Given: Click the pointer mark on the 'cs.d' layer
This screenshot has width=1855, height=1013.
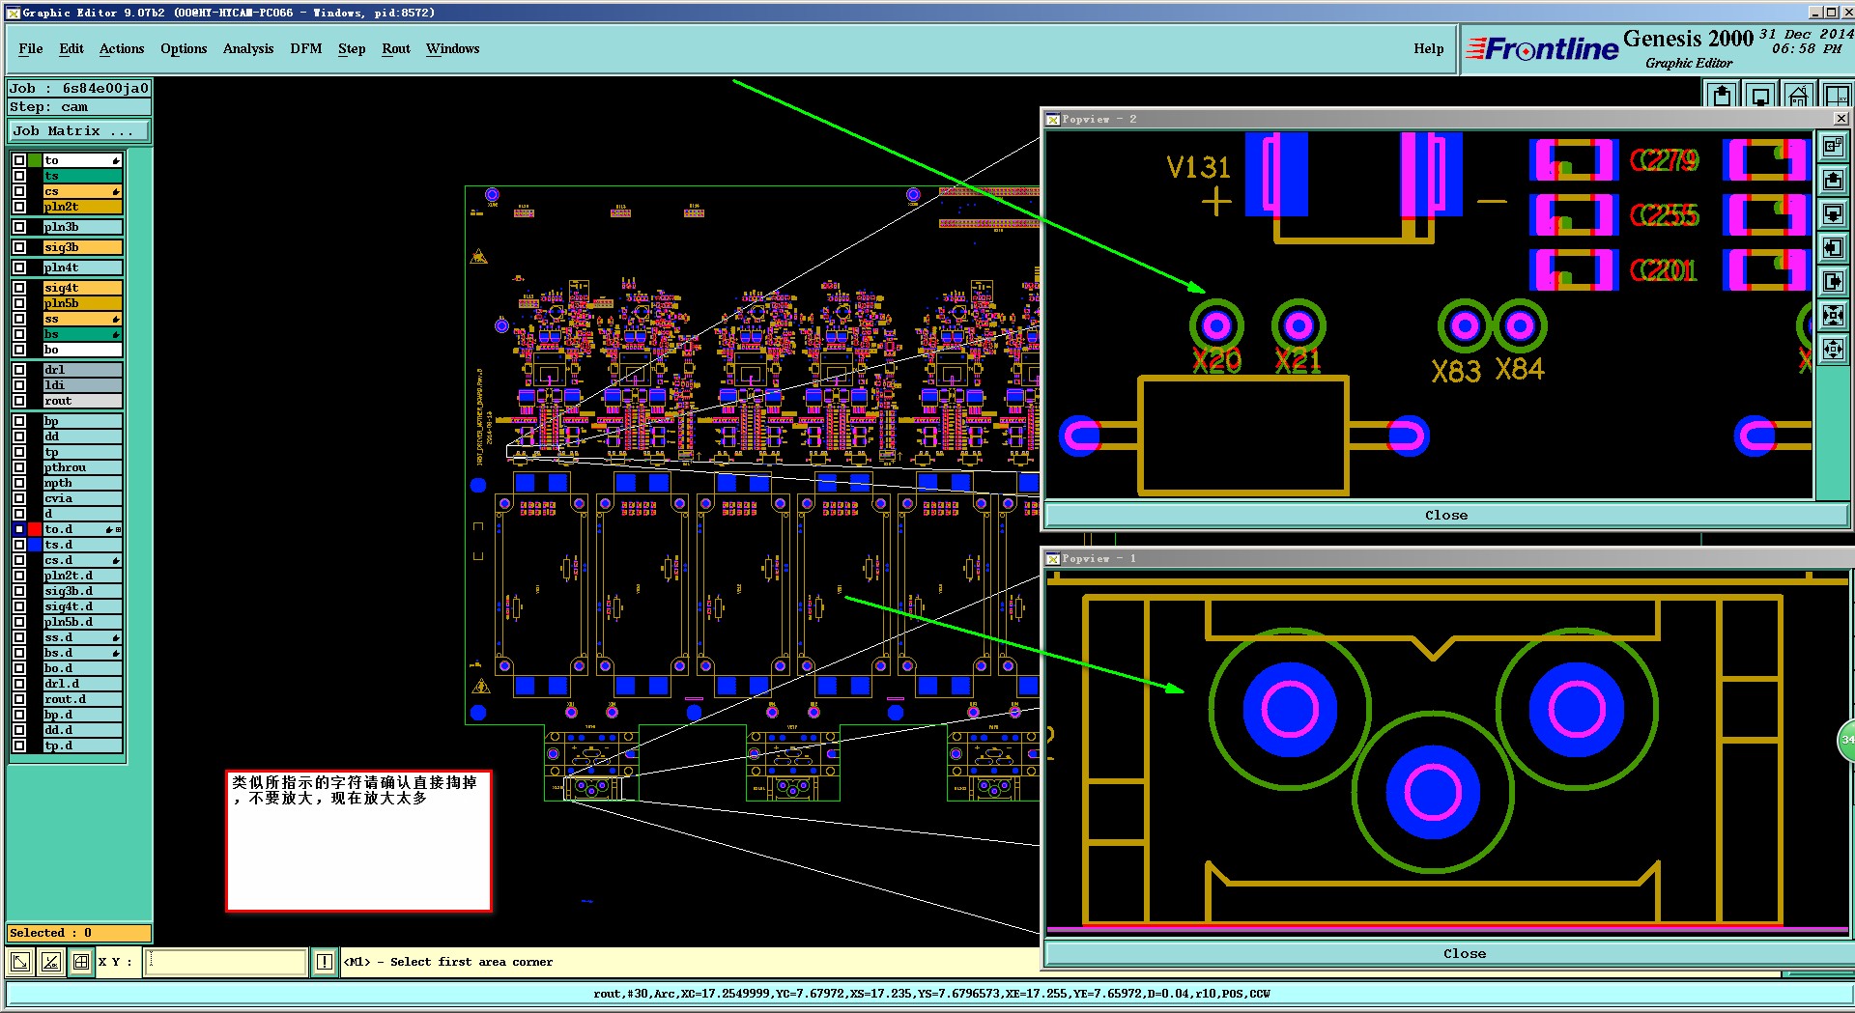Looking at the screenshot, I should point(116,560).
